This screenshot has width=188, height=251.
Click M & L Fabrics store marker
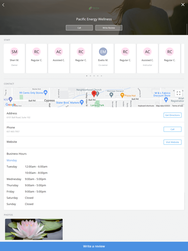pos(166,100)
